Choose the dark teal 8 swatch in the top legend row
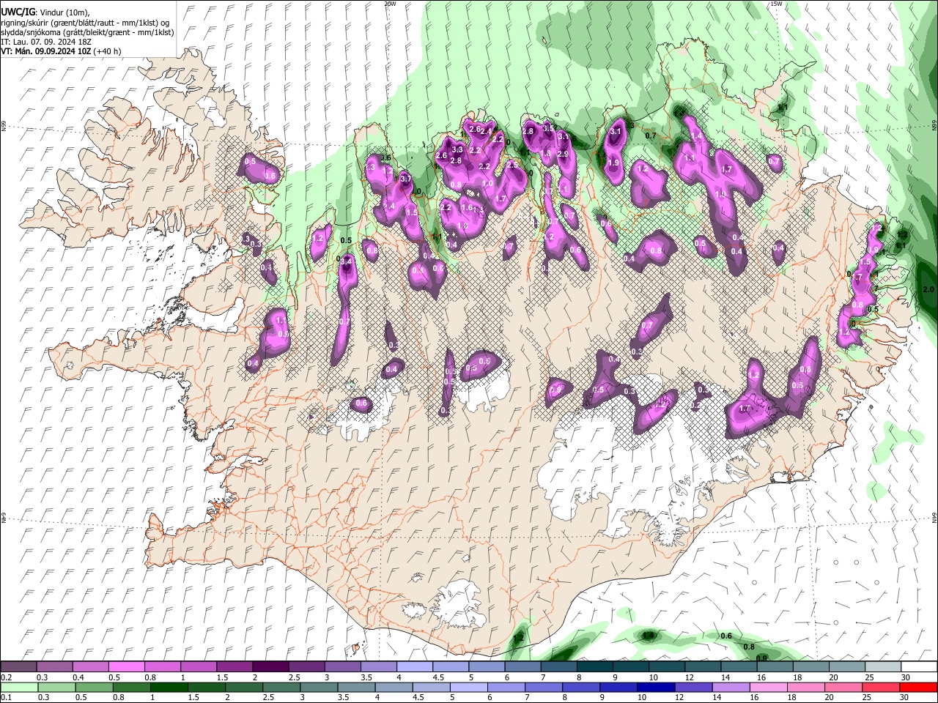 coord(594,667)
